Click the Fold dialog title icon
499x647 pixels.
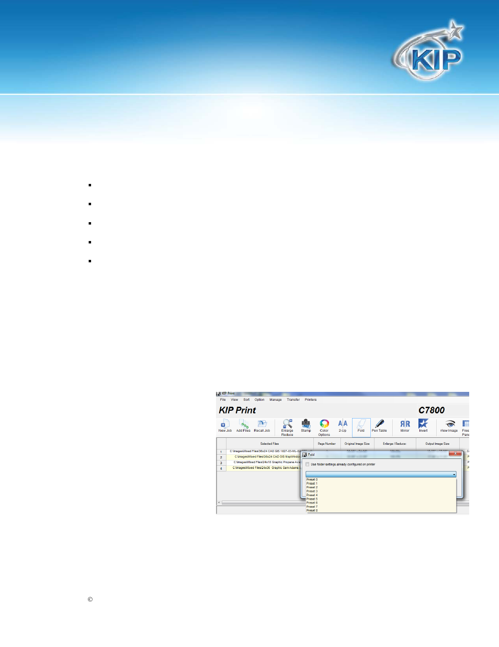click(305, 455)
